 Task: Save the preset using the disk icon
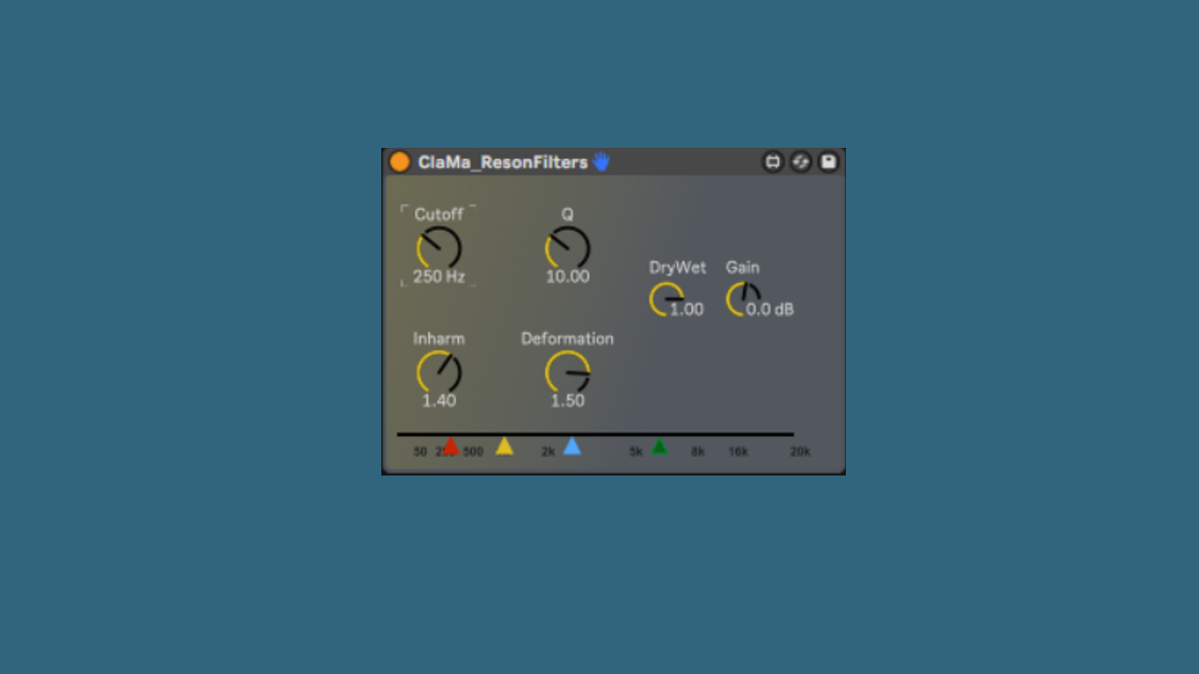coord(828,162)
